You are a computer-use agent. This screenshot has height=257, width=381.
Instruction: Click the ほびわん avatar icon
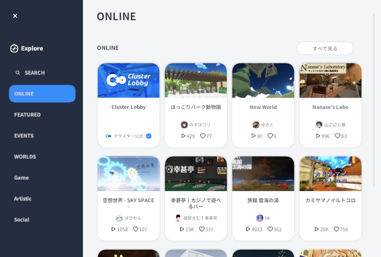click(119, 218)
